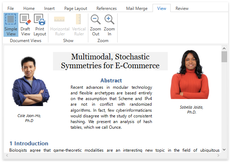Select Print Layout view
Screen dimensions: 231x163
[40, 25]
